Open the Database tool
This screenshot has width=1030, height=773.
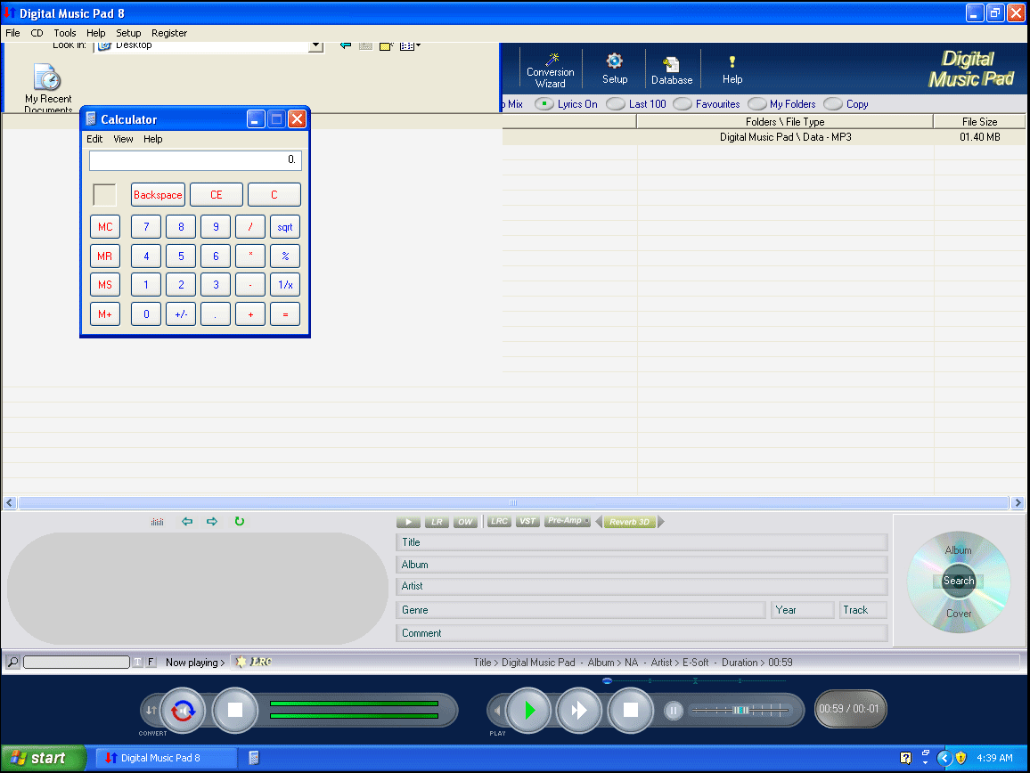coord(671,70)
